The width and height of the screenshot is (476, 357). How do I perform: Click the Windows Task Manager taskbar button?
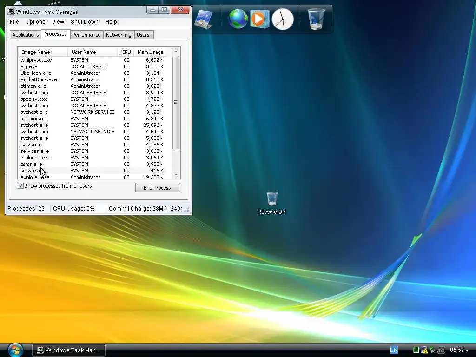click(x=69, y=350)
